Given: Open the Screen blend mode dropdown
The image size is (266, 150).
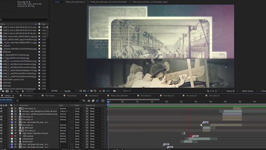Looking at the screenshot, I should [x=65, y=133].
